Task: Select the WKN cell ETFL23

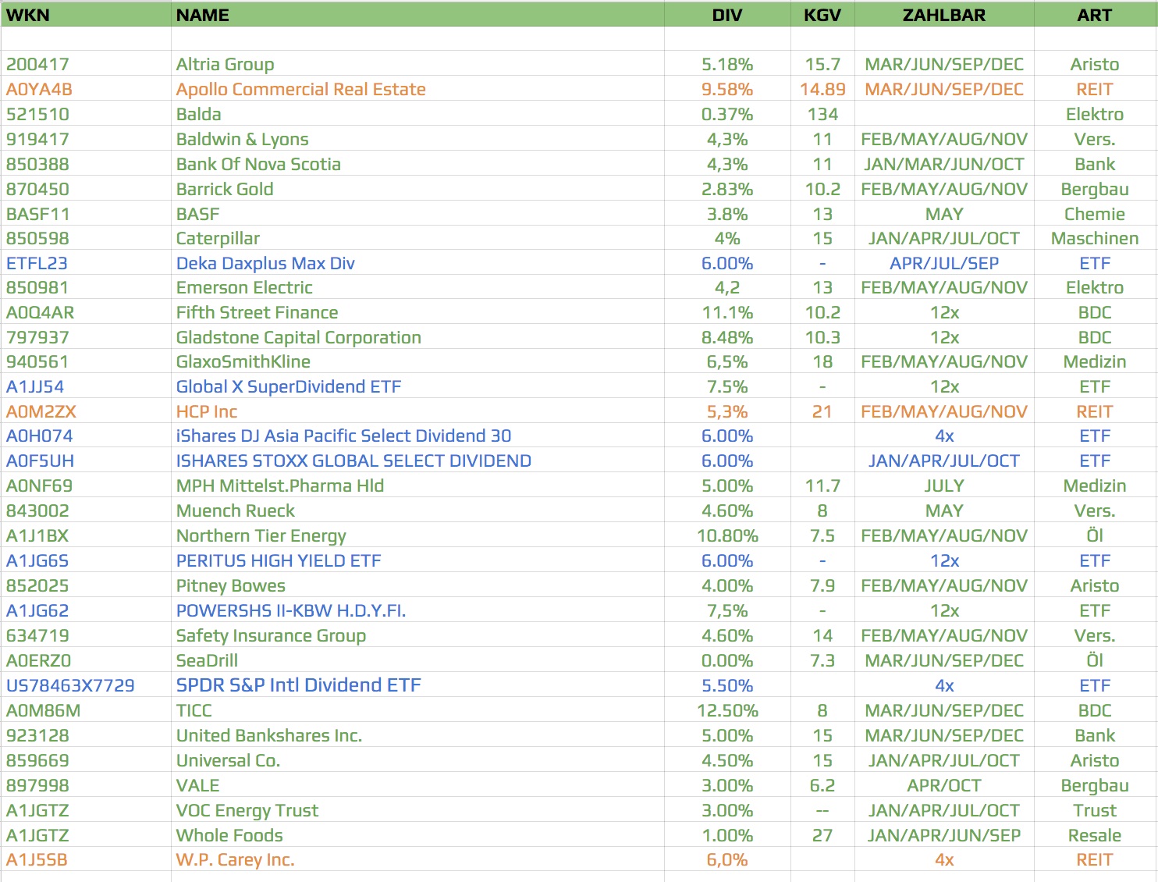Action: (x=86, y=263)
